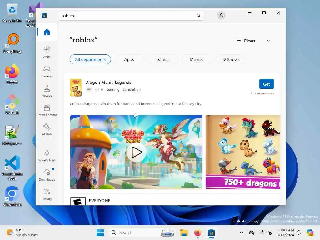Select the All departments filter tab

pyautogui.click(x=90, y=59)
